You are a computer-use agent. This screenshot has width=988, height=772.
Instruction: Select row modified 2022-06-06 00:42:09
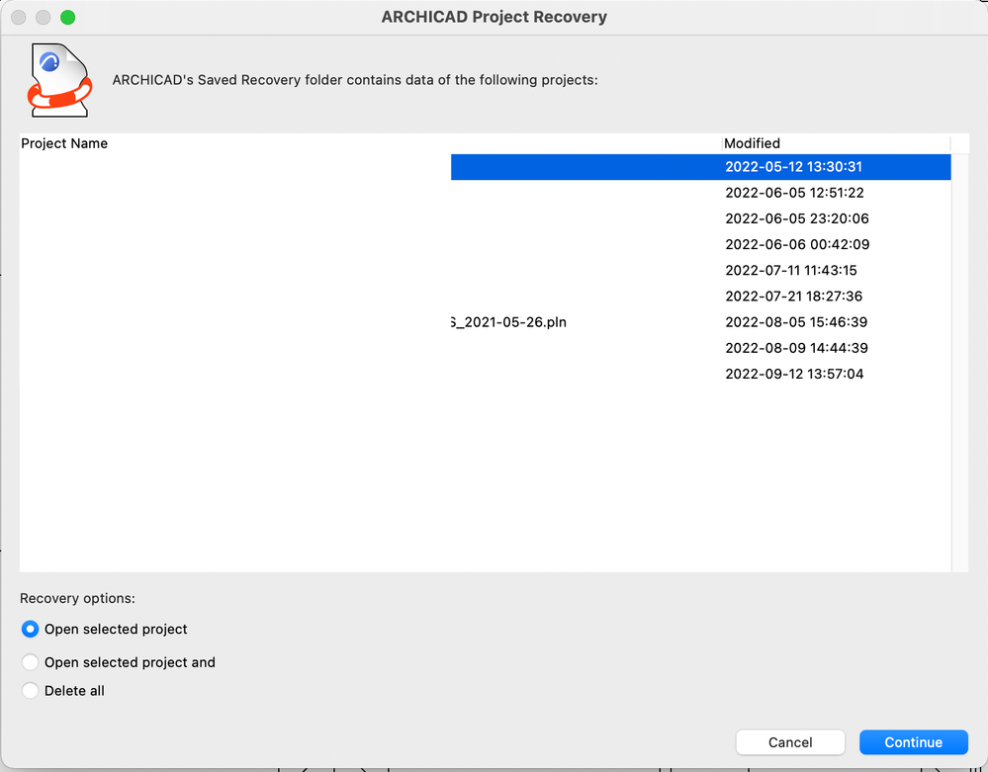pos(486,244)
